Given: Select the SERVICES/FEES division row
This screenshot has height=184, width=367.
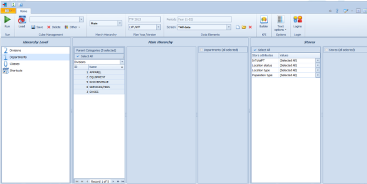Looking at the screenshot, I should pos(99,87).
